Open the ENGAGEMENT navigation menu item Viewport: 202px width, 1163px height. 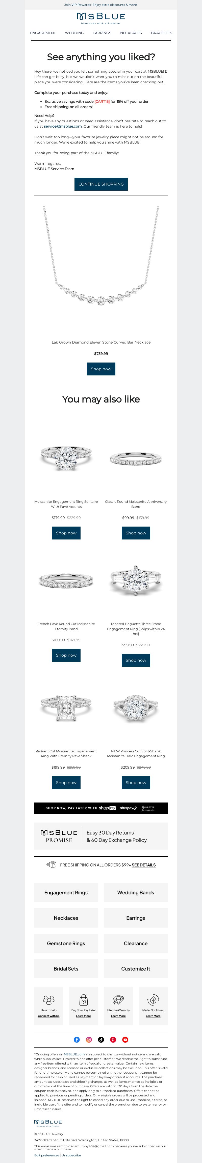tap(43, 33)
